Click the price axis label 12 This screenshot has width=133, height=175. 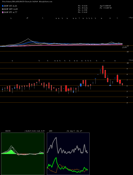(x=127, y=52)
